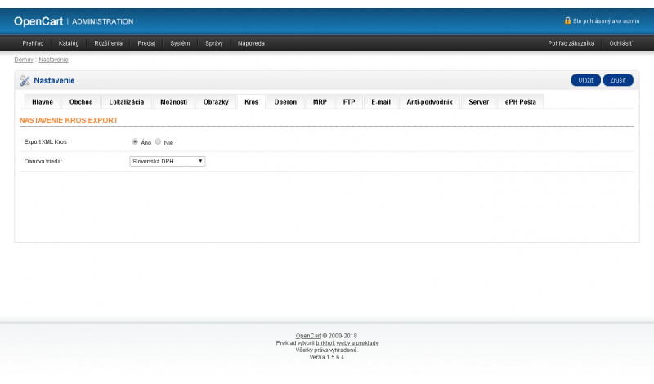Switch to the Server tab
The width and height of the screenshot is (654, 384).
click(x=479, y=102)
